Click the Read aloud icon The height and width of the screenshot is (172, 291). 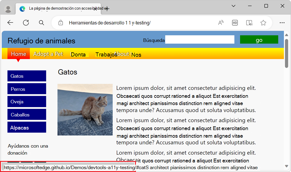click(221, 22)
